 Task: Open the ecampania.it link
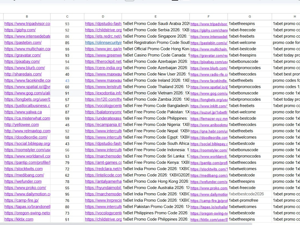pos(103,125)
